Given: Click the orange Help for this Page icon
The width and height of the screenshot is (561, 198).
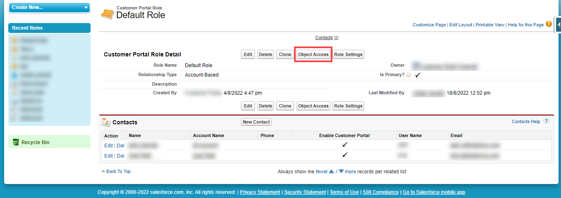Looking at the screenshot, I should click(549, 24).
